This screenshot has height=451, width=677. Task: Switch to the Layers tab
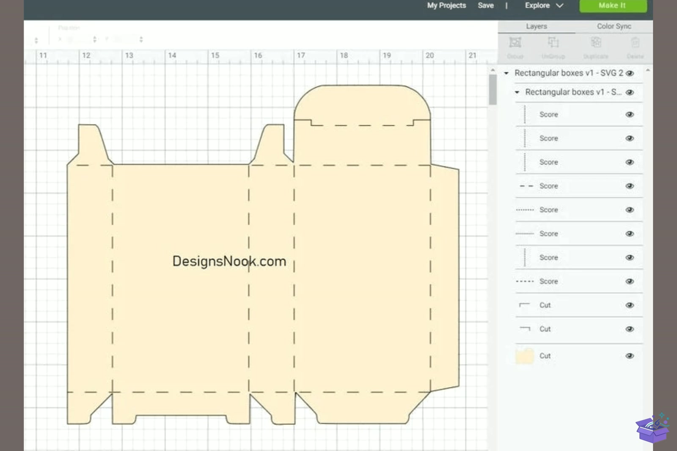[x=537, y=26]
